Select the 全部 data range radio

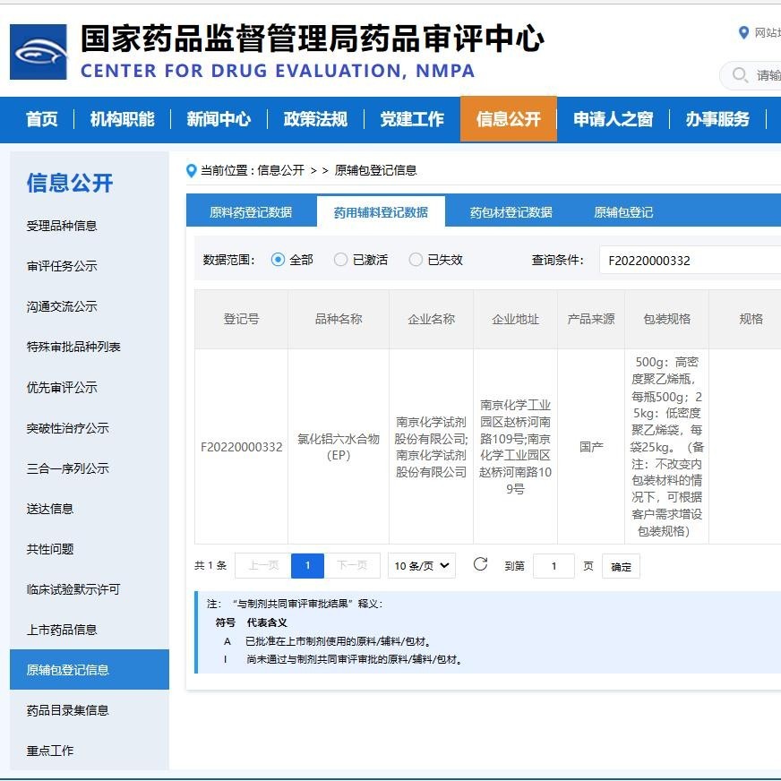(x=278, y=260)
